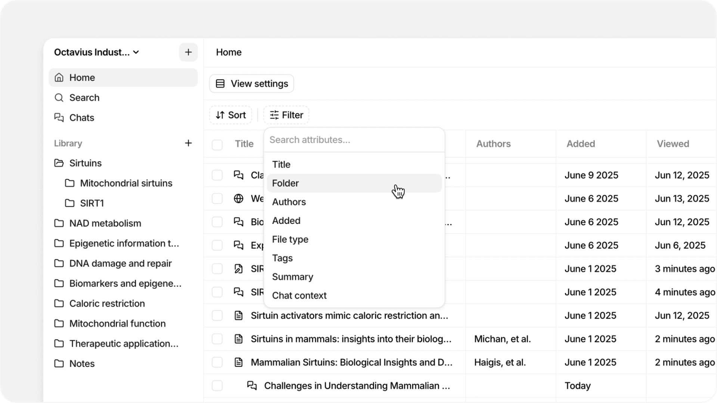Viewport: 717px width, 403px height.
Task: Choose Added filter attribute
Action: click(x=354, y=221)
